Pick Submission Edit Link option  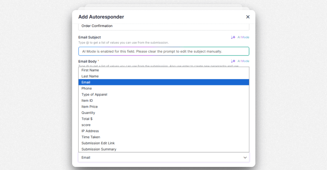point(164,143)
